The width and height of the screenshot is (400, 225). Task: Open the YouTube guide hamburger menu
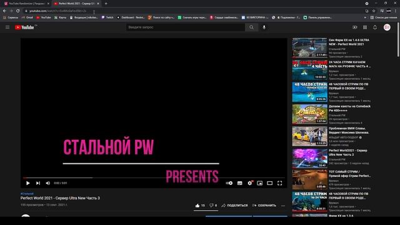coord(7,27)
